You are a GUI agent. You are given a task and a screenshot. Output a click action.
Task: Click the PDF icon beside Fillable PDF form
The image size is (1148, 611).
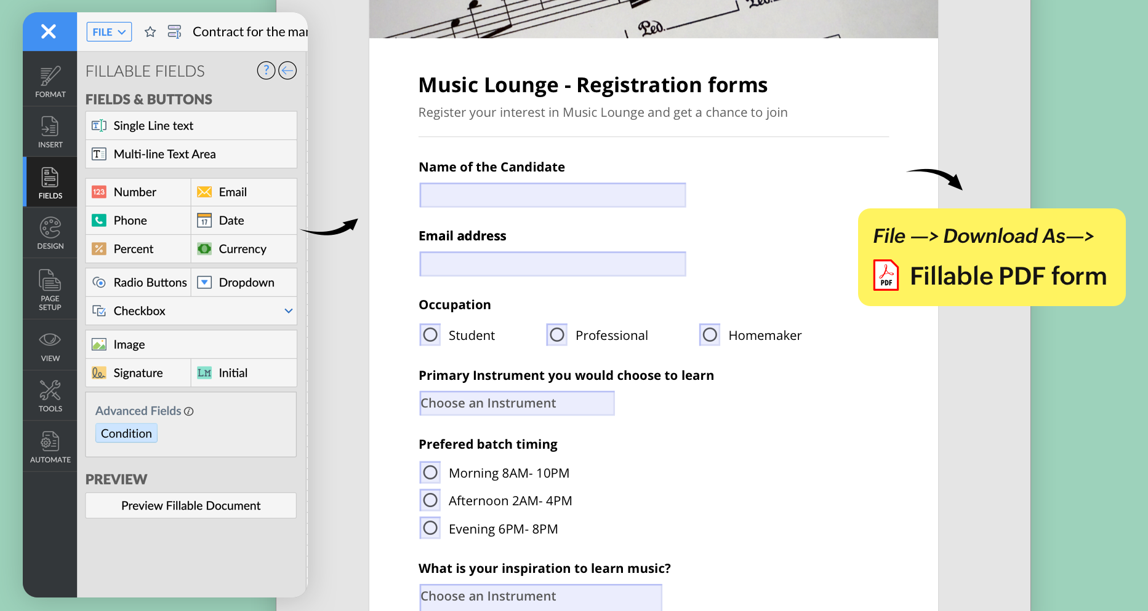pyautogui.click(x=886, y=275)
